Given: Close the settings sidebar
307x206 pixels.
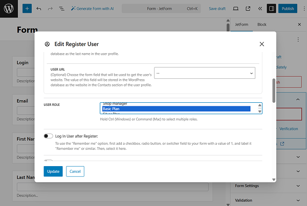Looking at the screenshot, I should [x=299, y=25].
